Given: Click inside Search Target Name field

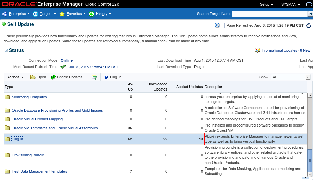Looking at the screenshot, I should click(269, 14).
